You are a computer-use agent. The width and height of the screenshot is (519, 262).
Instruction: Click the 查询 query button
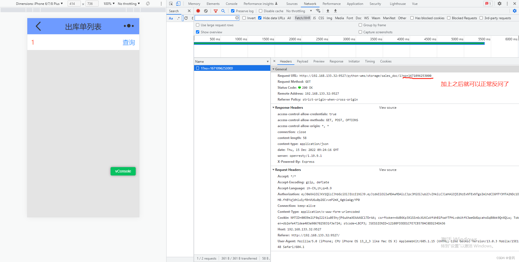pyautogui.click(x=129, y=42)
